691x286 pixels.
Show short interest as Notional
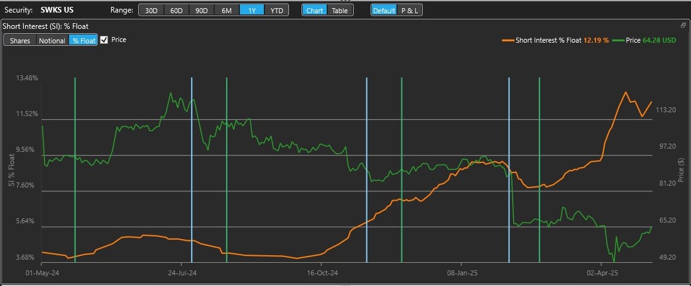point(52,41)
